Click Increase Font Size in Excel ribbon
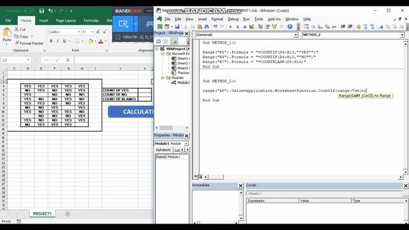Viewport: 409px width, 230px height. click(x=98, y=32)
